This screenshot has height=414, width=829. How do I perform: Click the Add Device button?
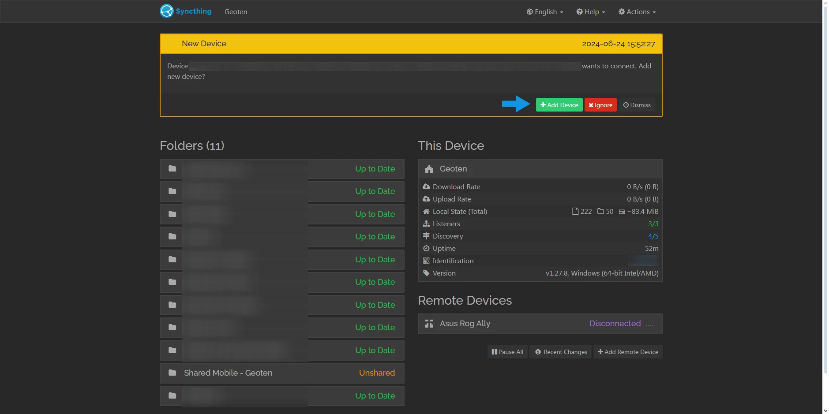[559, 104]
